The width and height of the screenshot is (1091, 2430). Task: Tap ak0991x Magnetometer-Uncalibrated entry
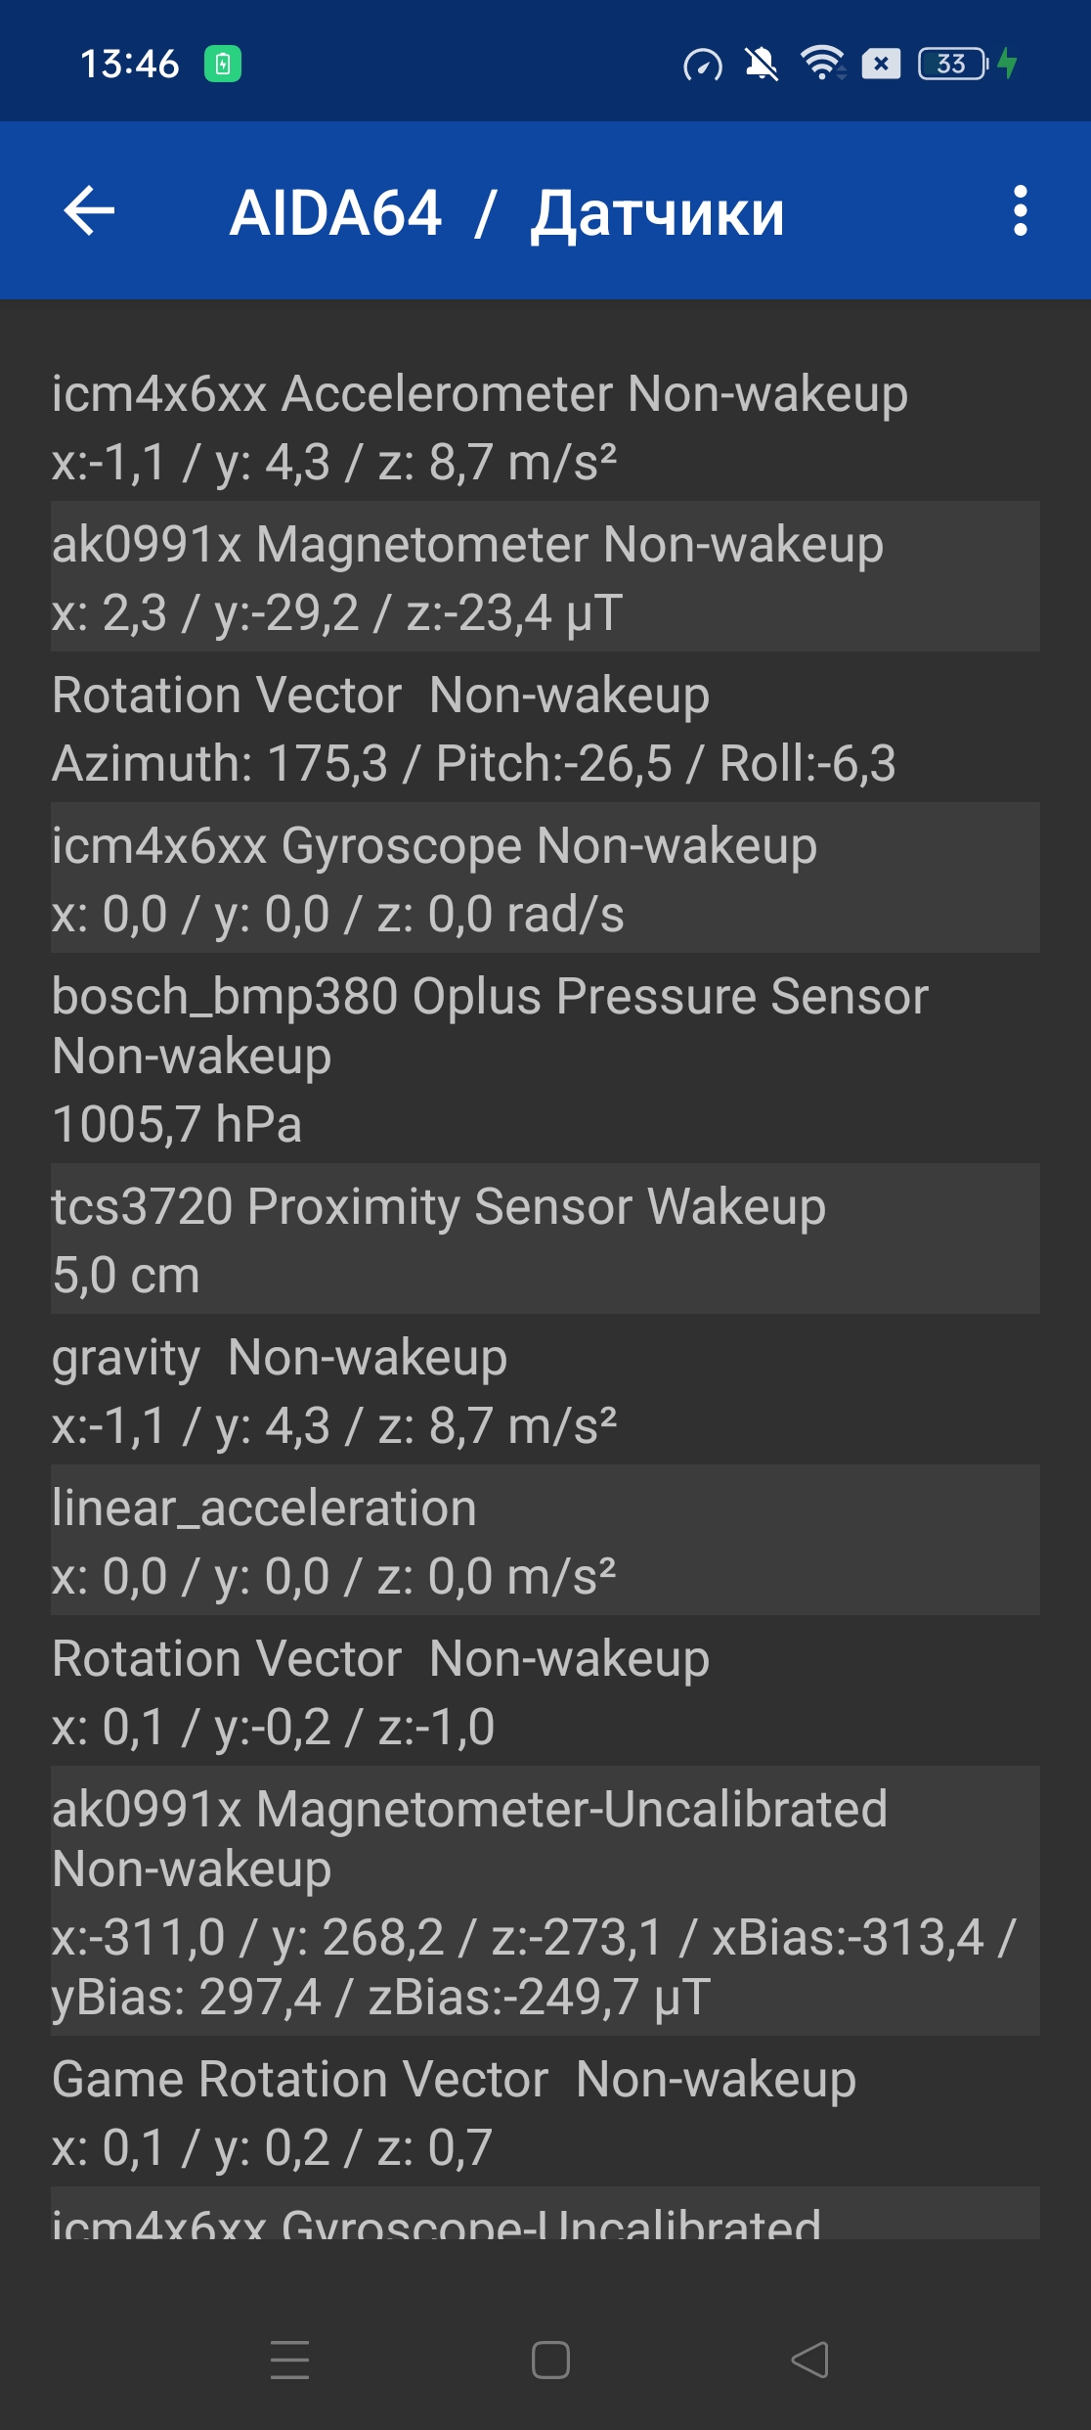(x=545, y=1902)
